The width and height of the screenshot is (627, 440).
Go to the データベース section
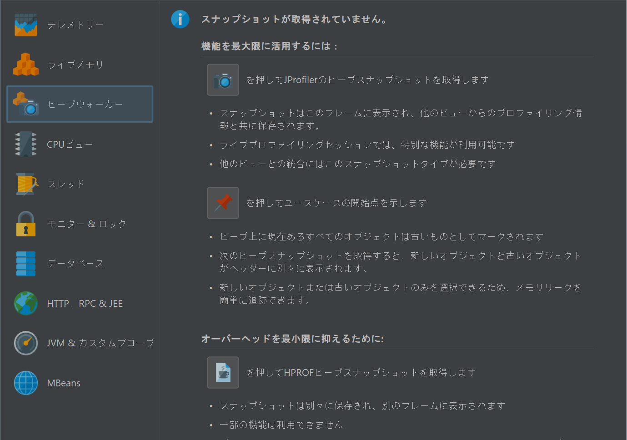point(75,264)
